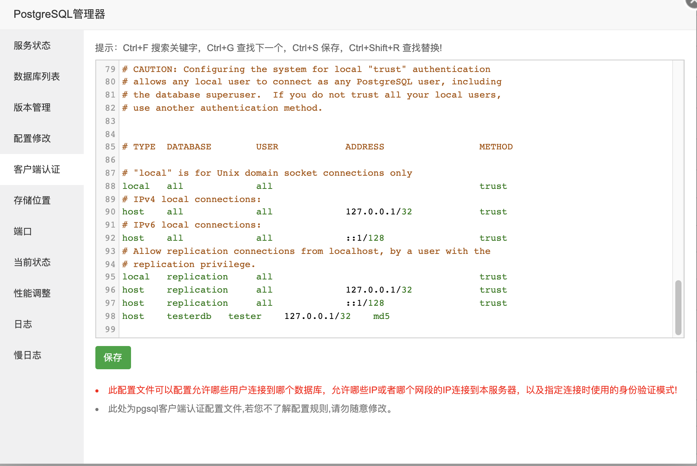Click the METHOD header on line 85
Viewport: 697px width, 466px height.
click(496, 147)
